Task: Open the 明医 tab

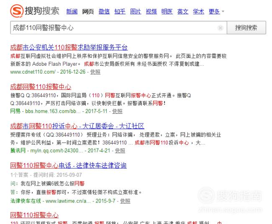Action: (x=167, y=11)
